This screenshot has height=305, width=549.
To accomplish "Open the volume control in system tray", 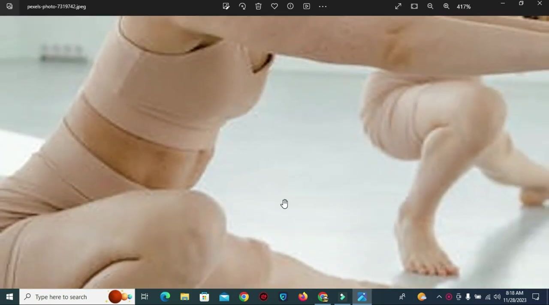I will 497,297.
